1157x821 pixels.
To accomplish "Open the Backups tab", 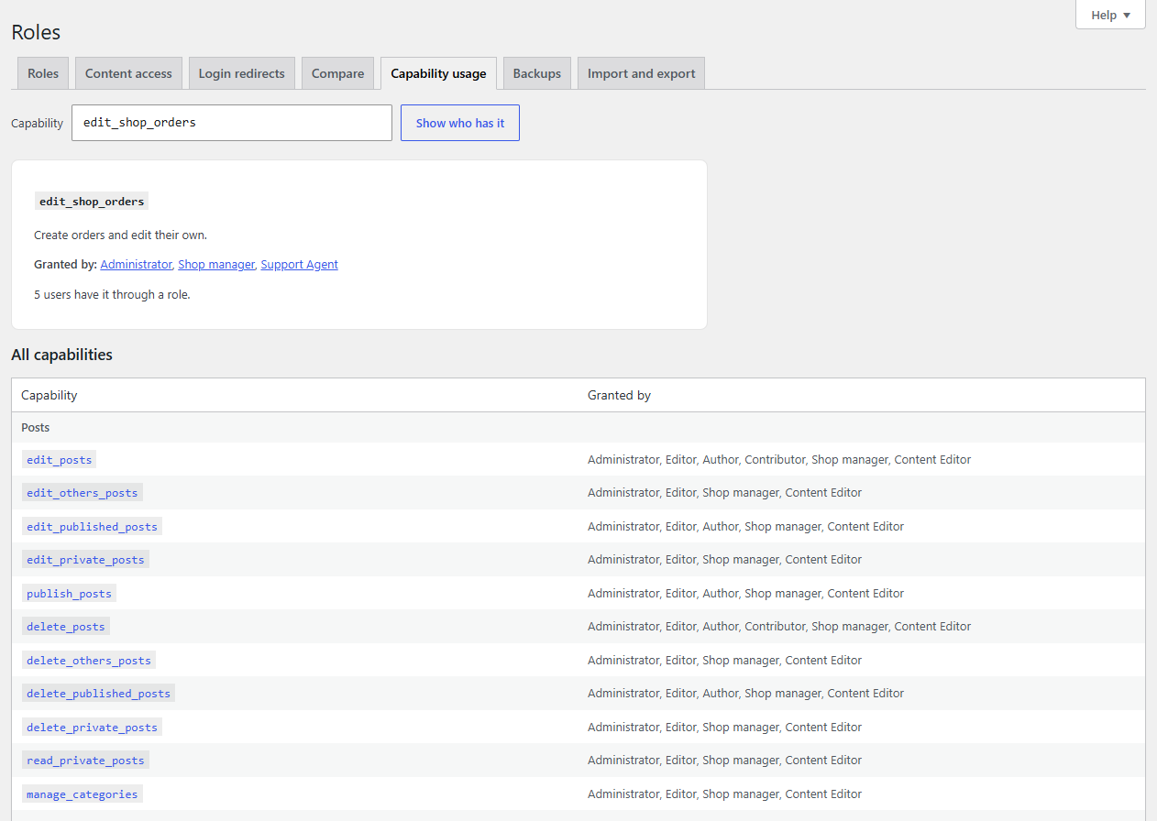I will pos(537,73).
